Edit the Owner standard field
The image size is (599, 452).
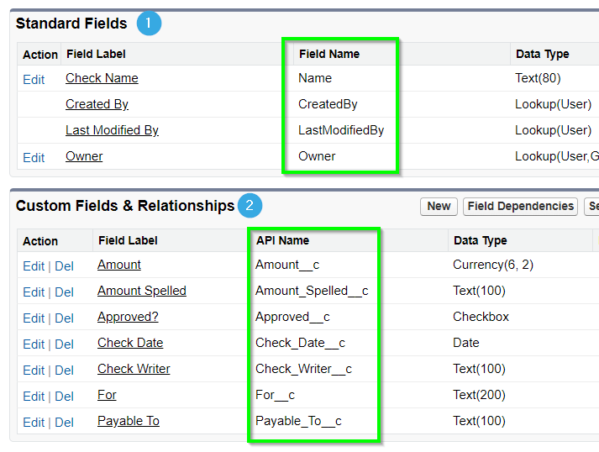click(34, 157)
